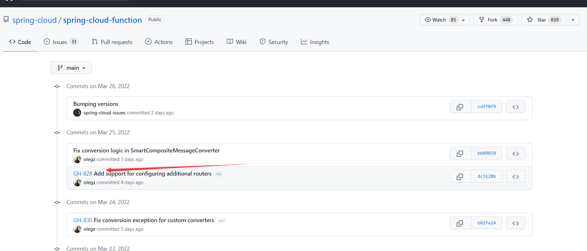This screenshot has width=587, height=251.
Task: Click the Commits on Mar 26, 2022 heading
Action: point(98,86)
